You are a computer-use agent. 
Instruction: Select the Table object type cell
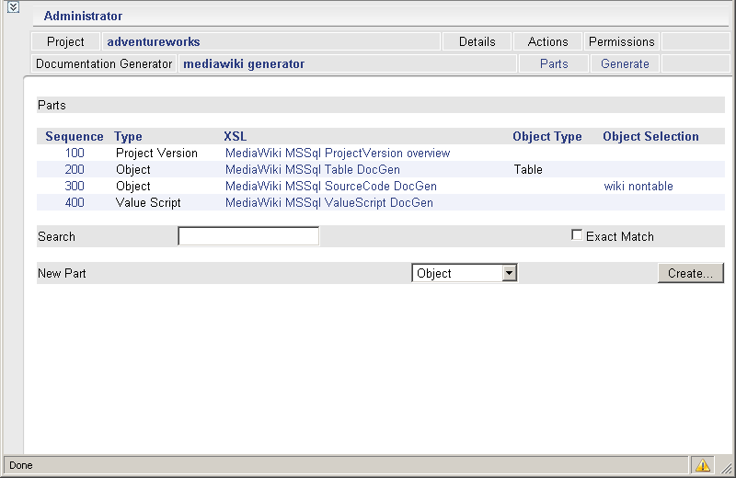click(x=528, y=169)
